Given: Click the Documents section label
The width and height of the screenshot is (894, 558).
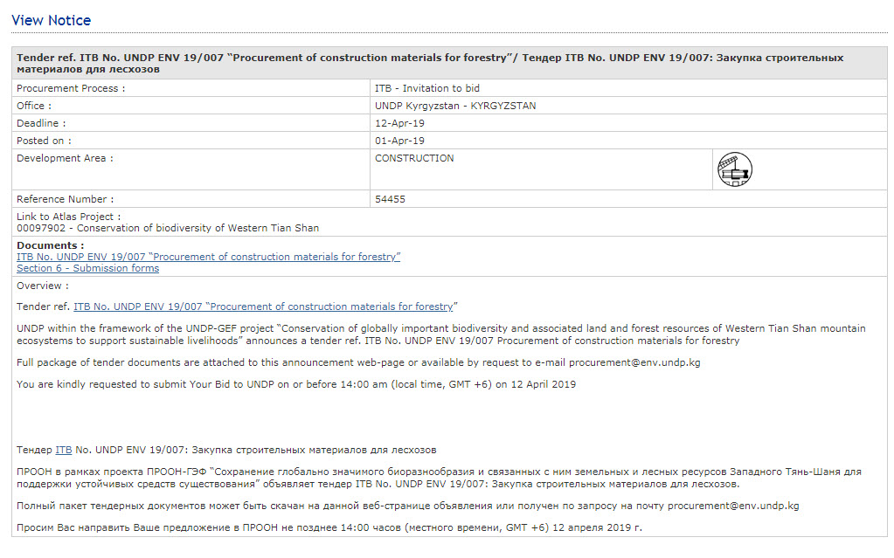Looking at the screenshot, I should tap(50, 245).
